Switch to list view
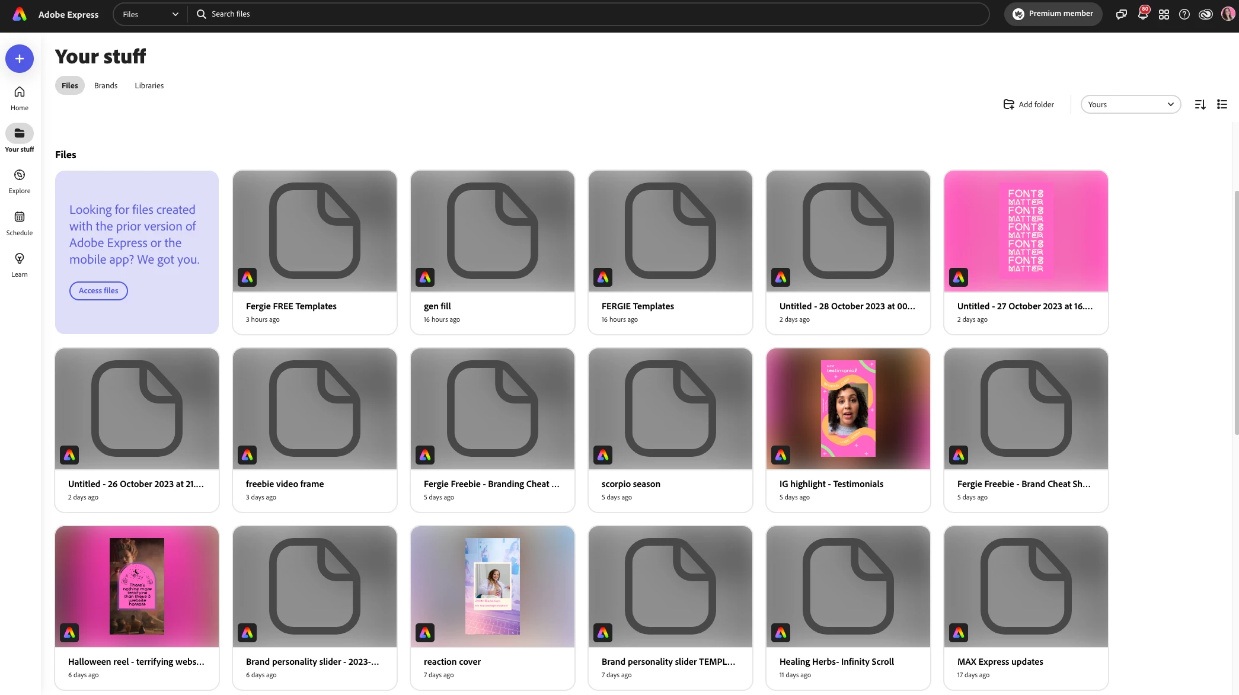Viewport: 1239px width, 695px height. (x=1222, y=104)
